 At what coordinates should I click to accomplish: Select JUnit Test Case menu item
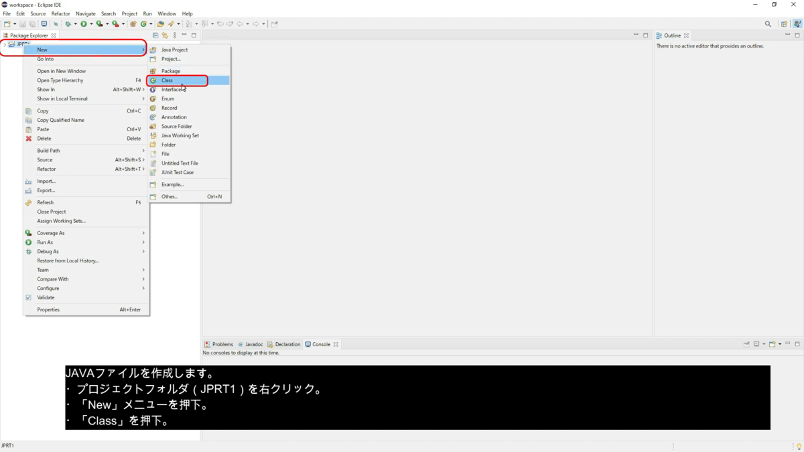[190, 172]
